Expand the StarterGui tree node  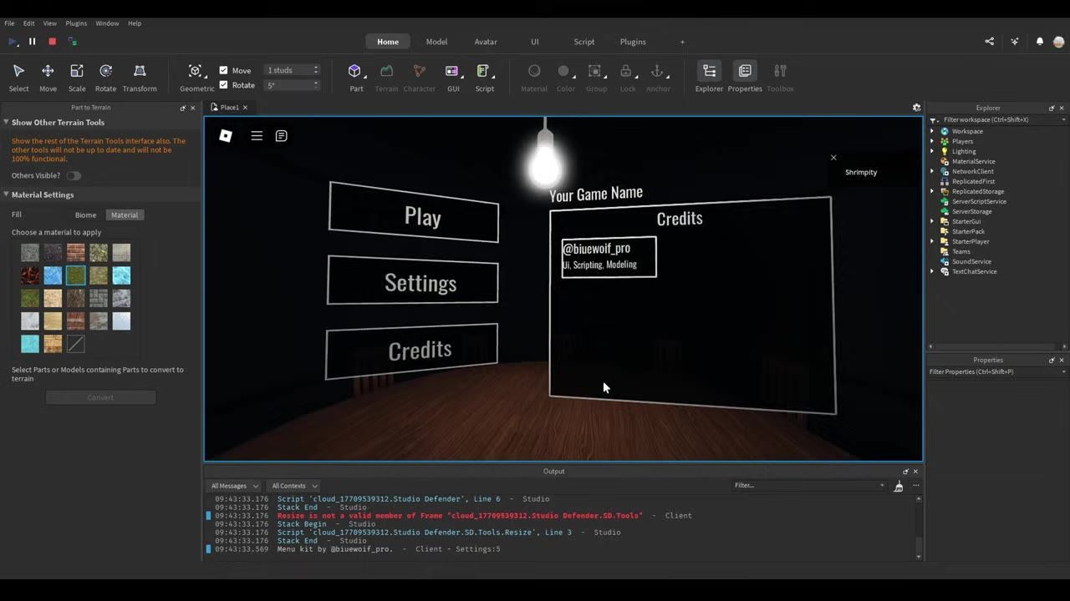(x=933, y=221)
